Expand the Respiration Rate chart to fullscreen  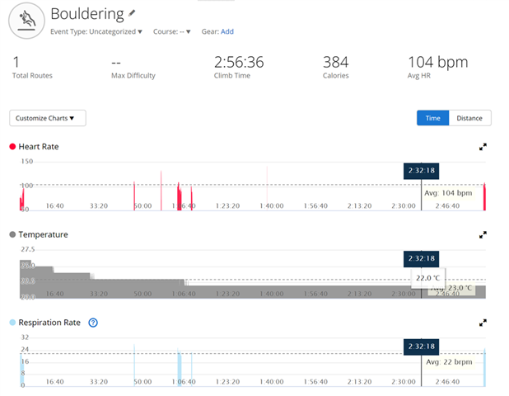point(483,323)
